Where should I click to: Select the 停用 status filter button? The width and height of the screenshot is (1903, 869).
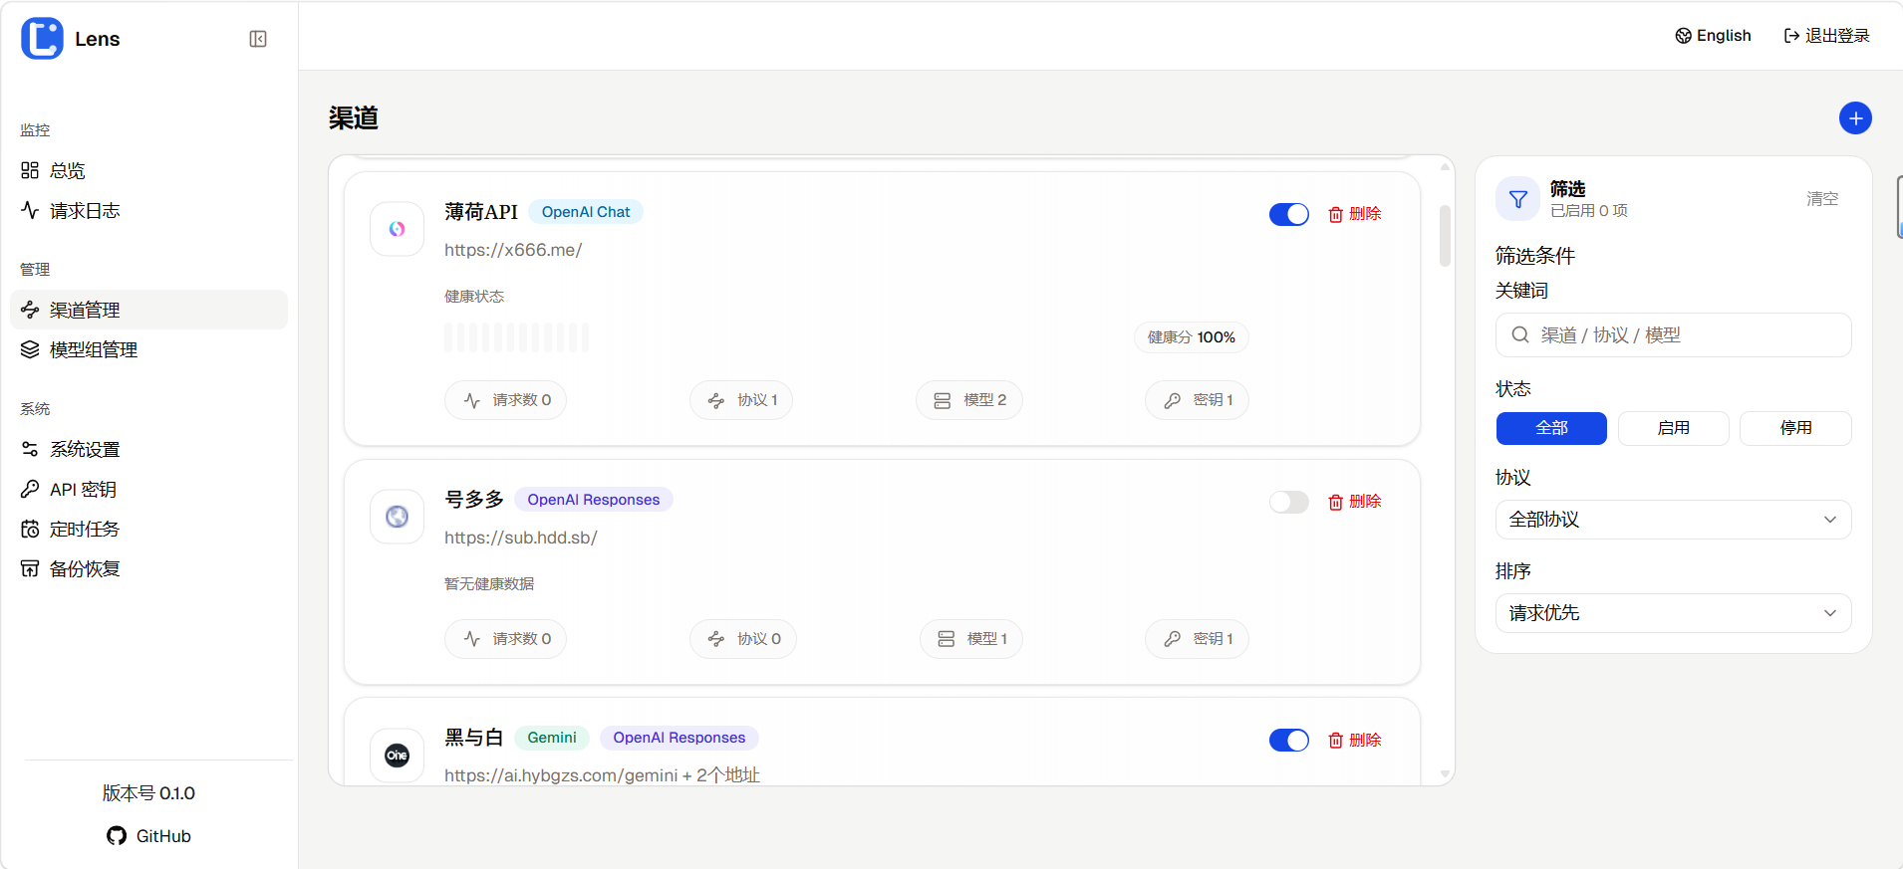pyautogui.click(x=1794, y=428)
